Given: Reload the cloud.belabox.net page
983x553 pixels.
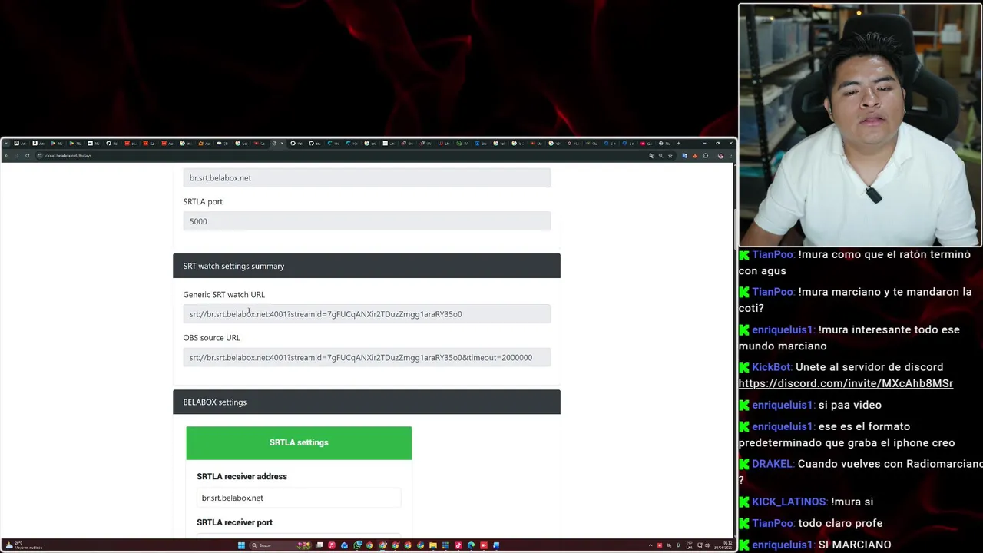Looking at the screenshot, I should click(27, 156).
